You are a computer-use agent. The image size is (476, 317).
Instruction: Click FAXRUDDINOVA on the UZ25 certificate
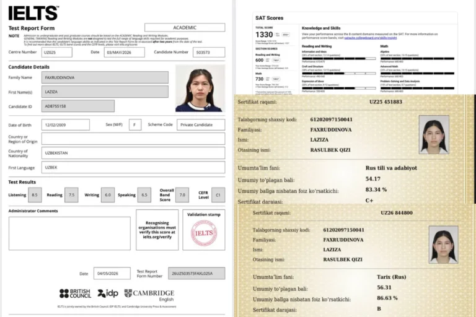[331, 130]
